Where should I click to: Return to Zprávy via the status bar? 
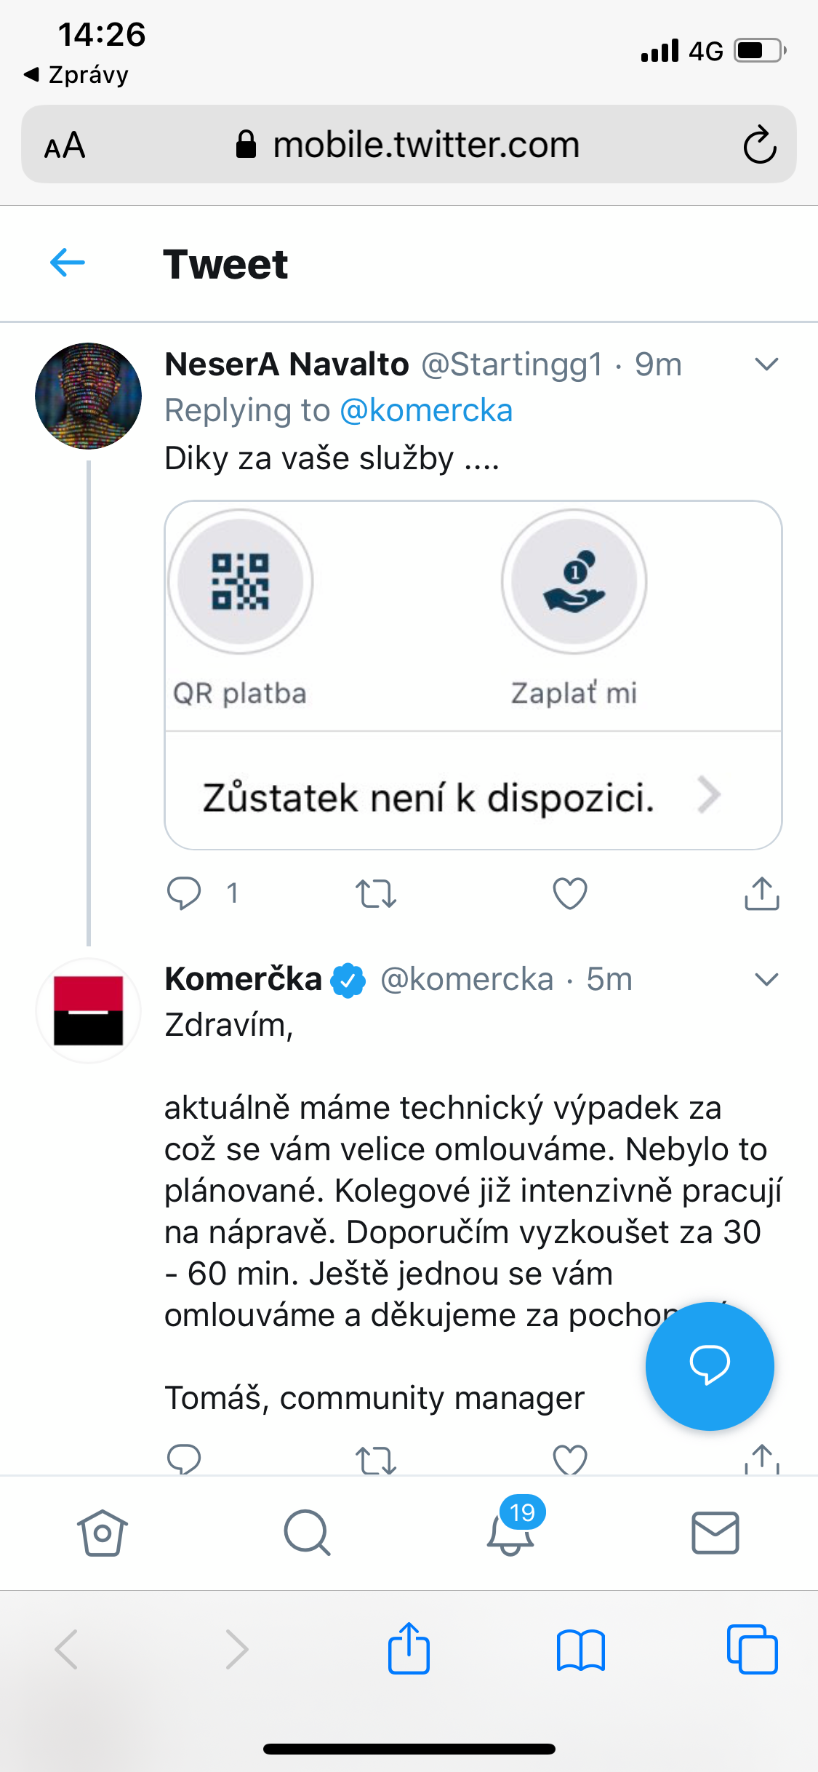tap(75, 73)
